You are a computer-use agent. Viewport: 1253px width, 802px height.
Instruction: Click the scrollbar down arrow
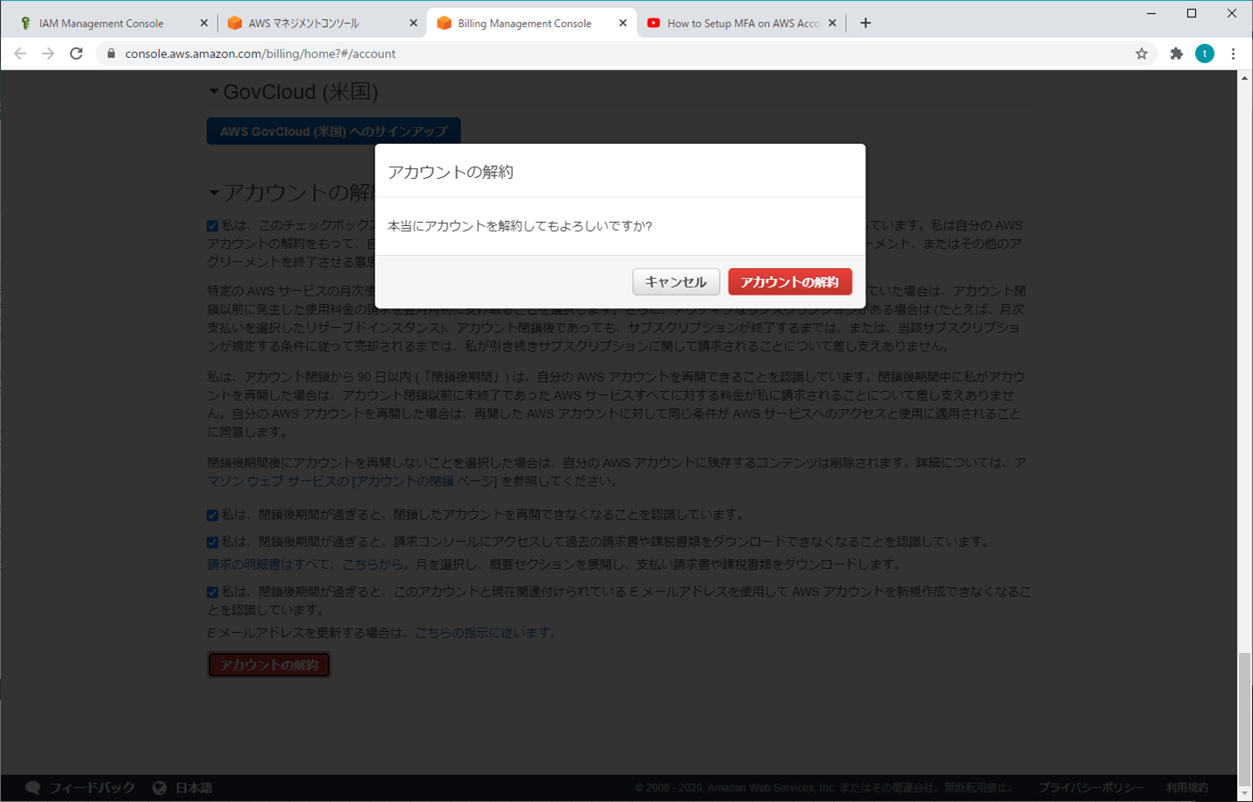[1244, 794]
